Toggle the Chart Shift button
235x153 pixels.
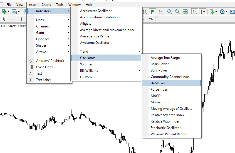point(203,12)
